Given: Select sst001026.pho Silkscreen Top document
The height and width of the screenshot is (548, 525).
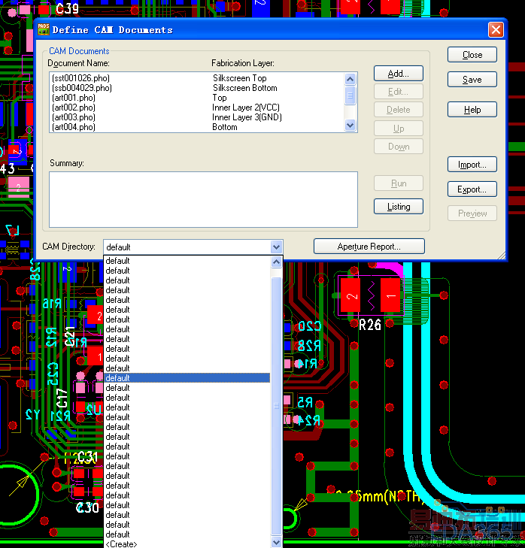Looking at the screenshot, I should tap(196, 78).
